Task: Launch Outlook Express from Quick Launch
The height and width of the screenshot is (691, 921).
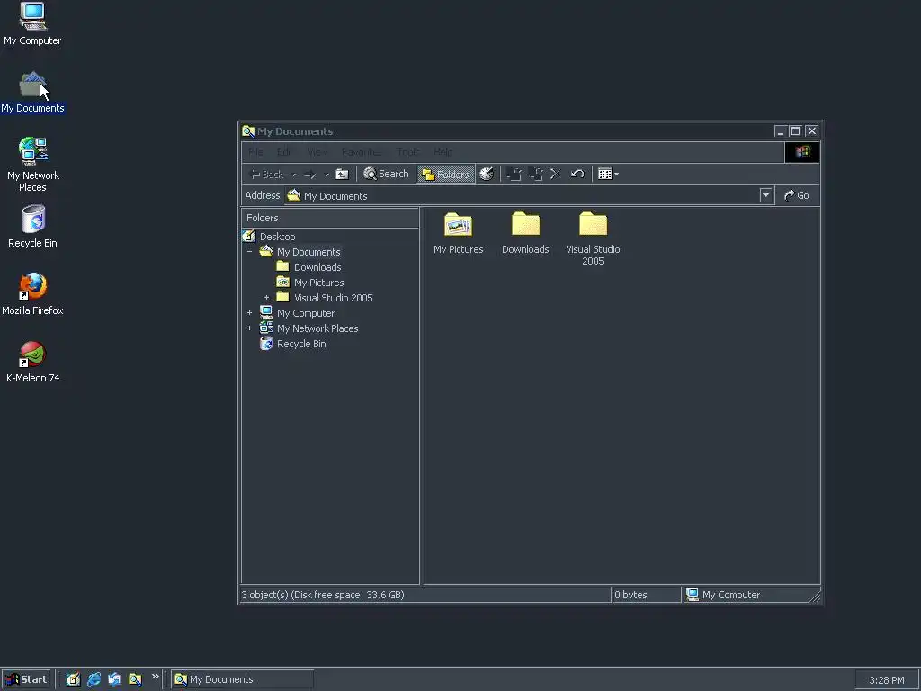Action: 114,679
